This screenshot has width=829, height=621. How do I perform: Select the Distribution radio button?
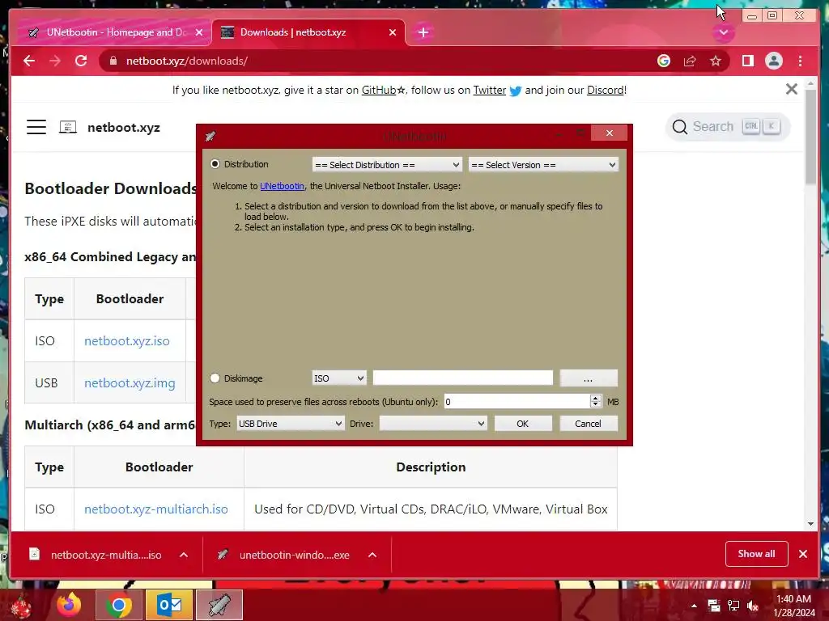coord(215,164)
